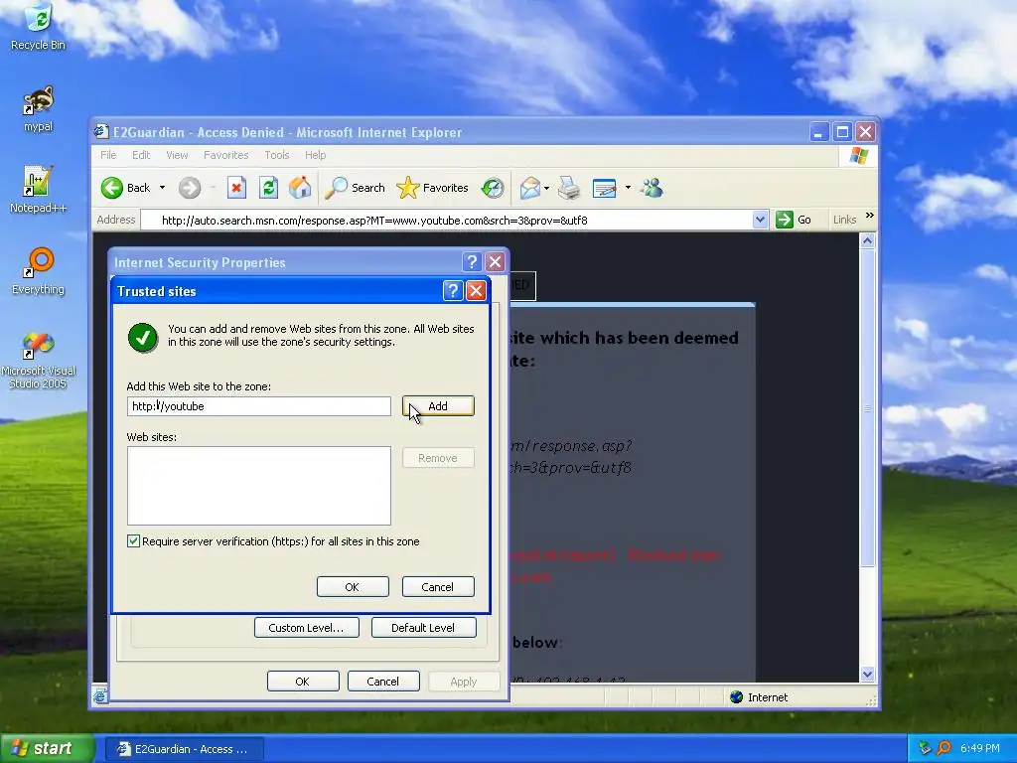Open the Help menu
This screenshot has height=763, width=1017.
click(315, 155)
